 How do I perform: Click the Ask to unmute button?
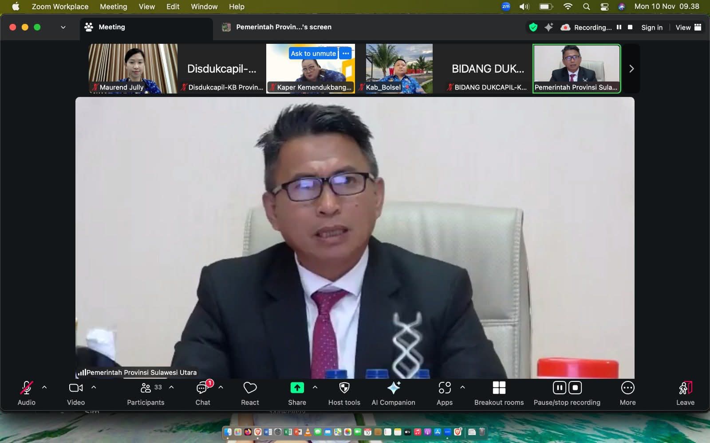tap(313, 54)
